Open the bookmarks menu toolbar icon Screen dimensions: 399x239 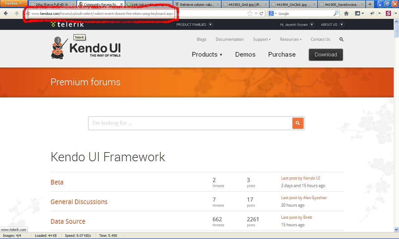358,13
